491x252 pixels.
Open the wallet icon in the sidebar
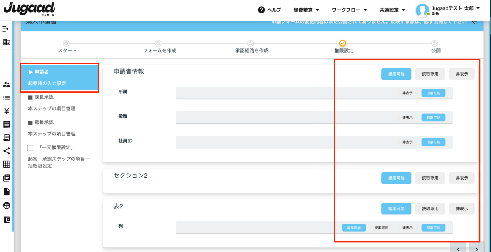pyautogui.click(x=6, y=220)
